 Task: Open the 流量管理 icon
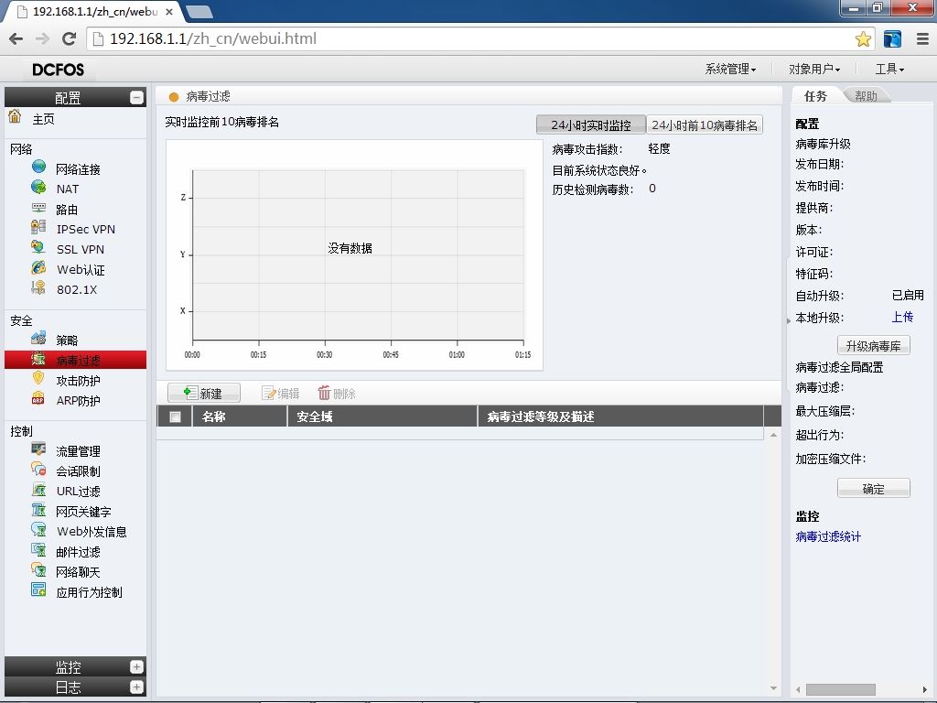[38, 449]
